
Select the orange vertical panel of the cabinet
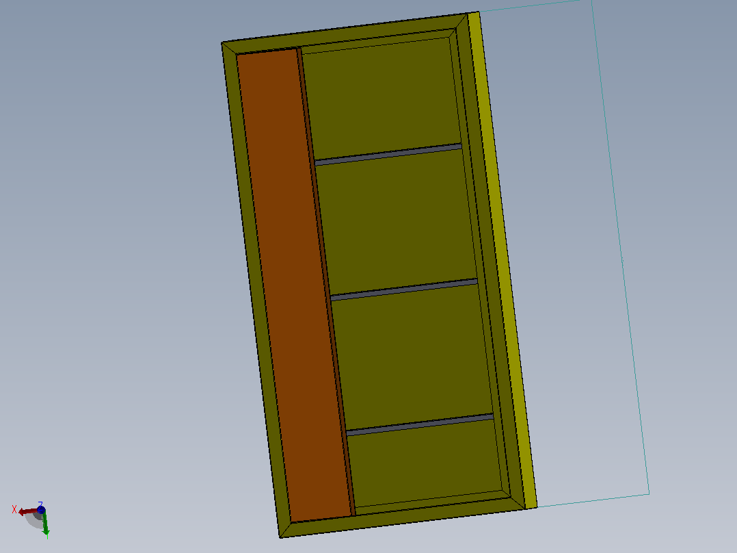coord(294,285)
